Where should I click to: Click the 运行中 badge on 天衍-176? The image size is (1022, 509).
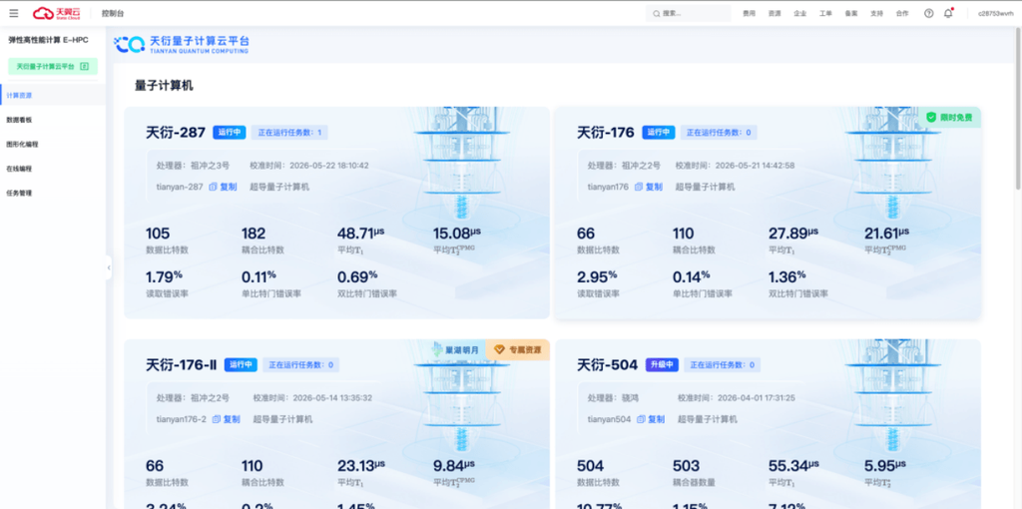click(x=659, y=133)
